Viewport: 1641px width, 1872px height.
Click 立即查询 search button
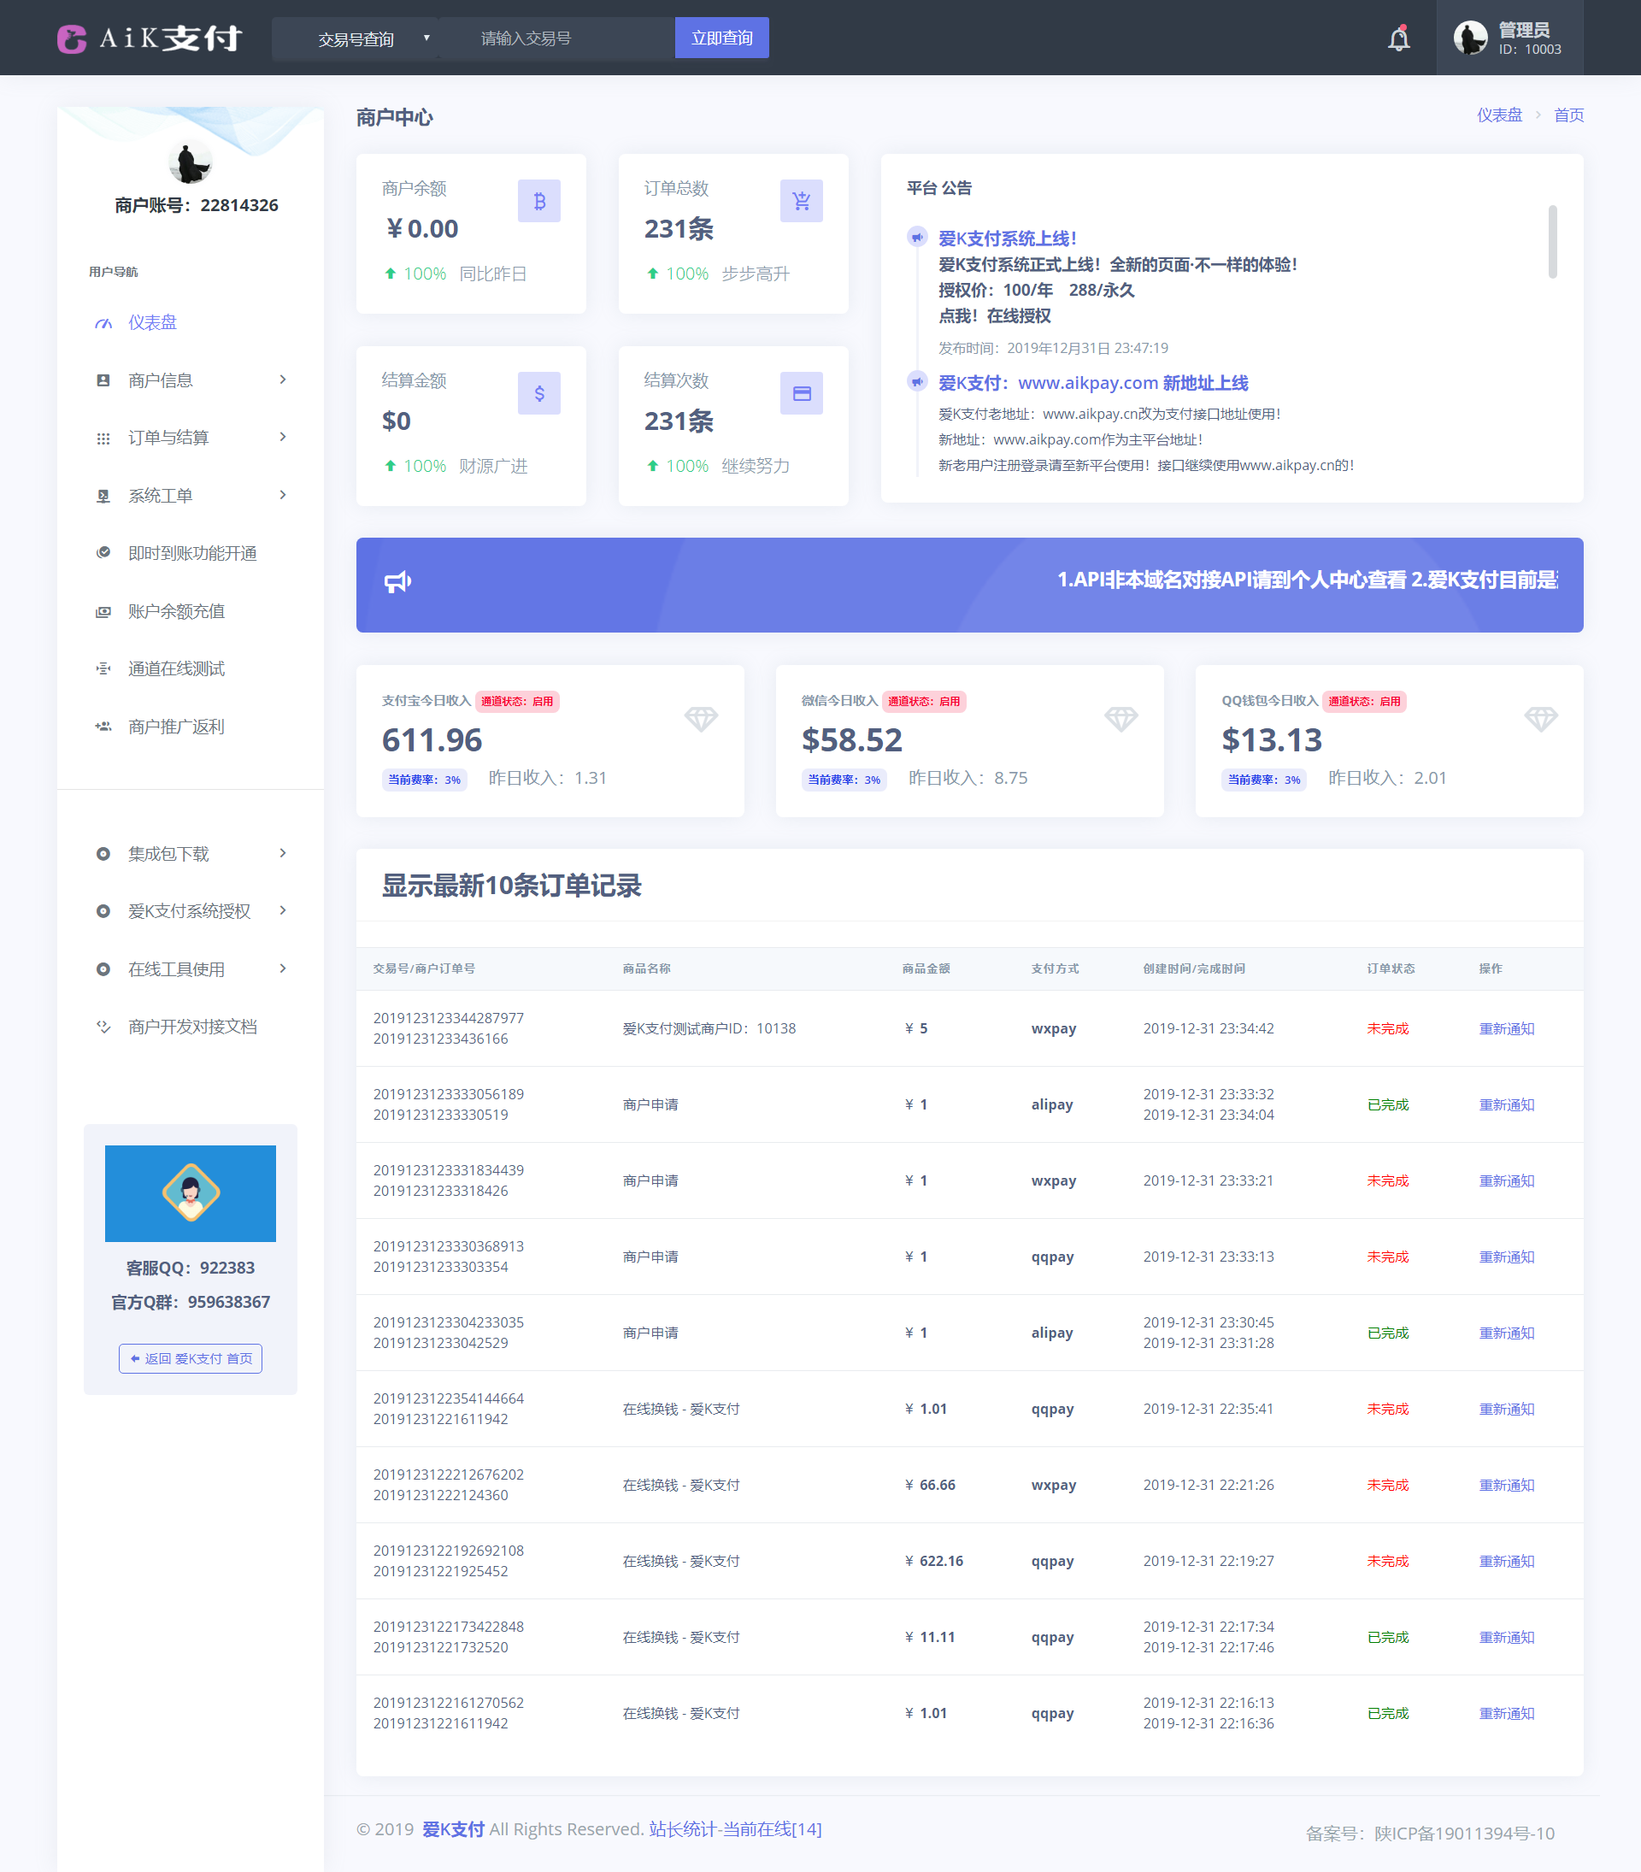[720, 38]
